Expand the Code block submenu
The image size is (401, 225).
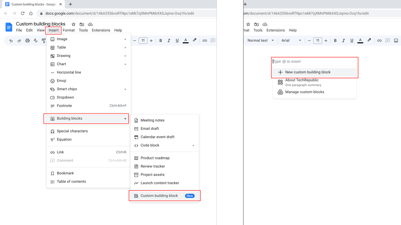point(164,145)
